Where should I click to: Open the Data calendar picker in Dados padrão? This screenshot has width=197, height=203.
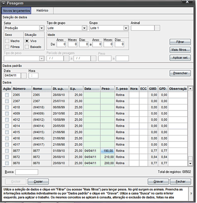(x=23, y=75)
